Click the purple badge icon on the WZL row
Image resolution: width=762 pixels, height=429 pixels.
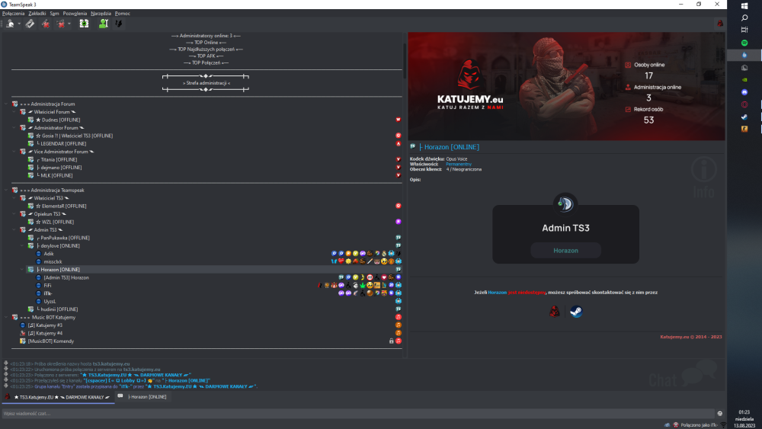398,222
